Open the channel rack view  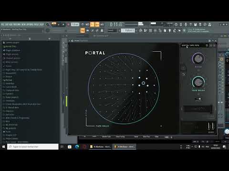[x=150, y=30]
